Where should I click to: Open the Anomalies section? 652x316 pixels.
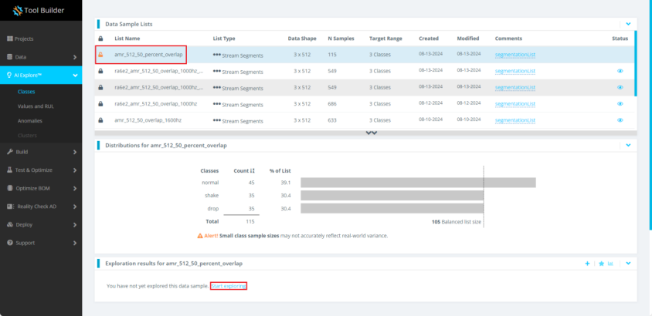coord(29,121)
